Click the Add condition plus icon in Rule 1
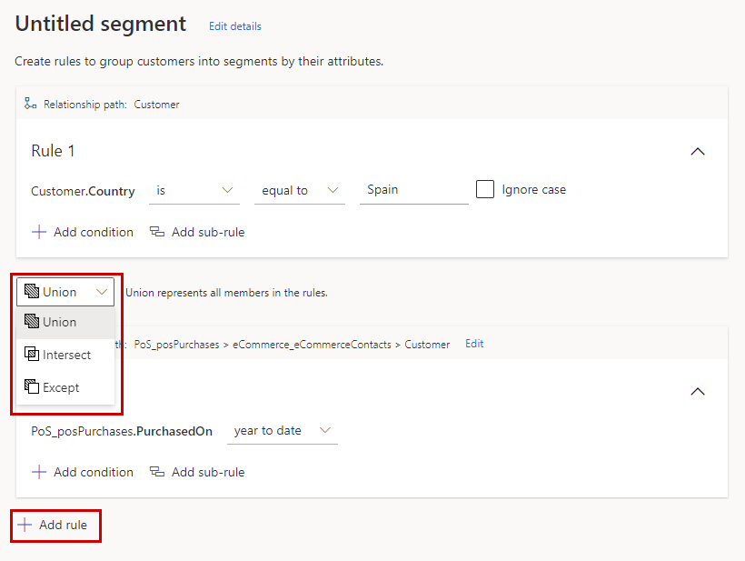 [39, 232]
